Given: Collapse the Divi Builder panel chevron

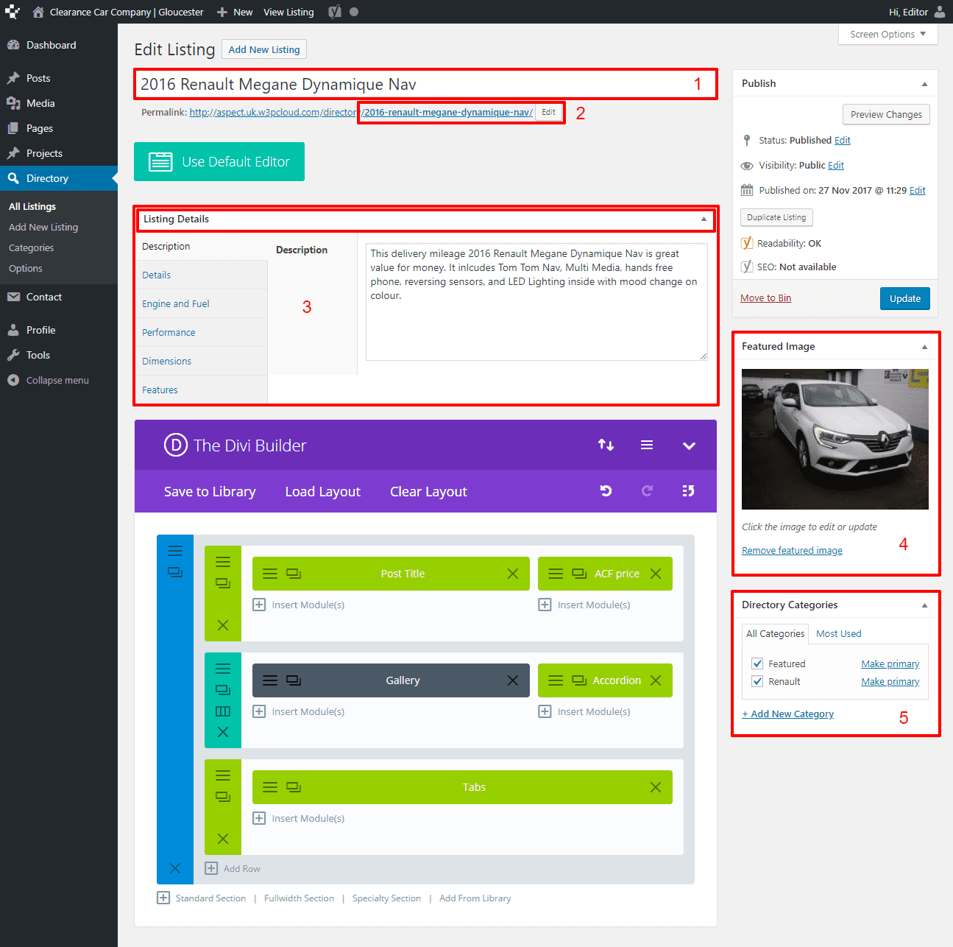Looking at the screenshot, I should click(x=689, y=446).
